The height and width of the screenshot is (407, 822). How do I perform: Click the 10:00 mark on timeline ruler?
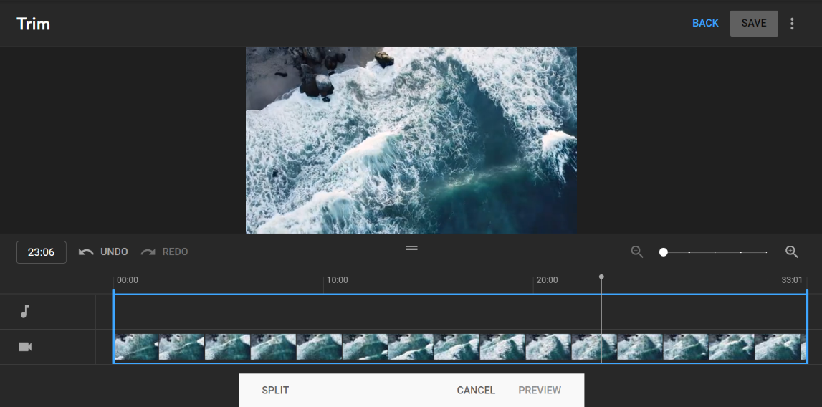tap(337, 280)
